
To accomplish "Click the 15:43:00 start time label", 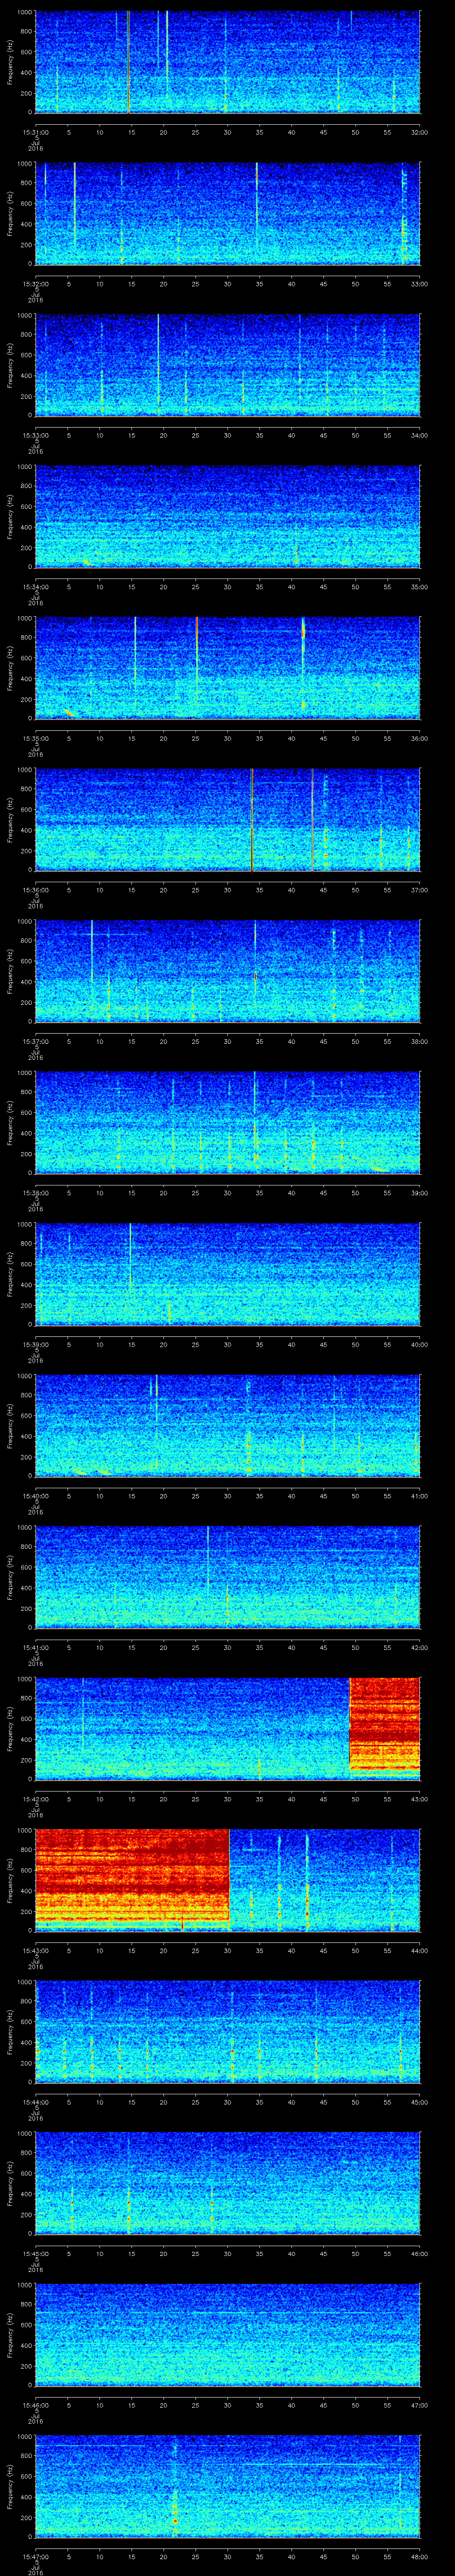I will pyautogui.click(x=35, y=1950).
